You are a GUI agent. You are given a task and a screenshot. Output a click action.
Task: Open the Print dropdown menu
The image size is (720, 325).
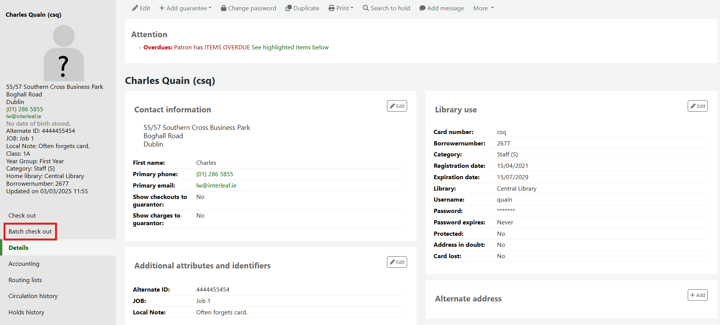coord(341,8)
